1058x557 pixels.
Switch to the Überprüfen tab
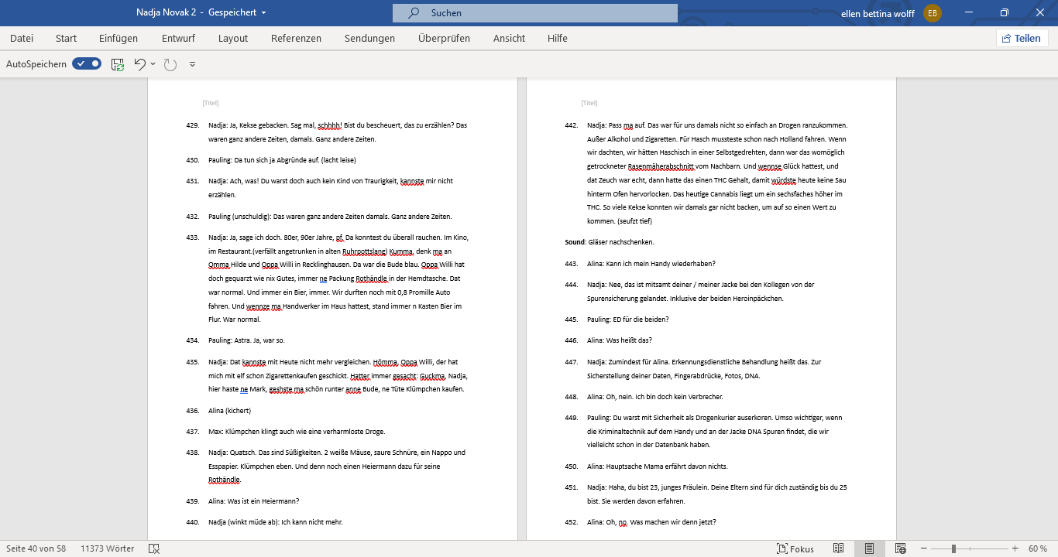(x=444, y=38)
